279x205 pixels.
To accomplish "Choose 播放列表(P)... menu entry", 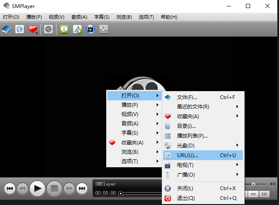I will (x=203, y=136).
